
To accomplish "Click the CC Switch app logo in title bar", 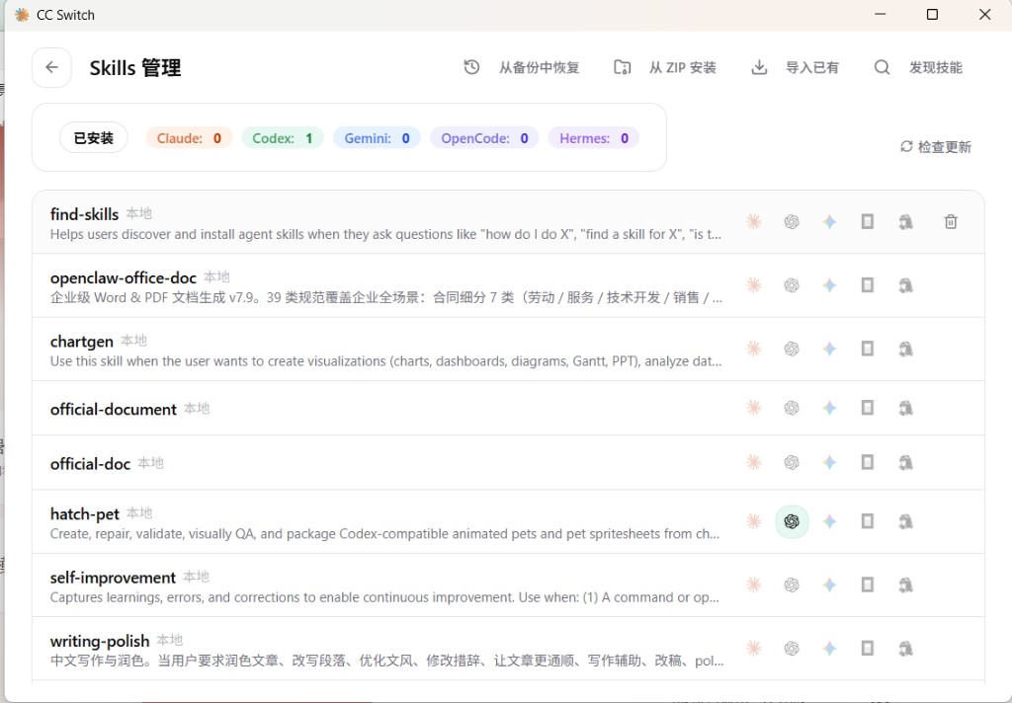I will click(x=22, y=15).
